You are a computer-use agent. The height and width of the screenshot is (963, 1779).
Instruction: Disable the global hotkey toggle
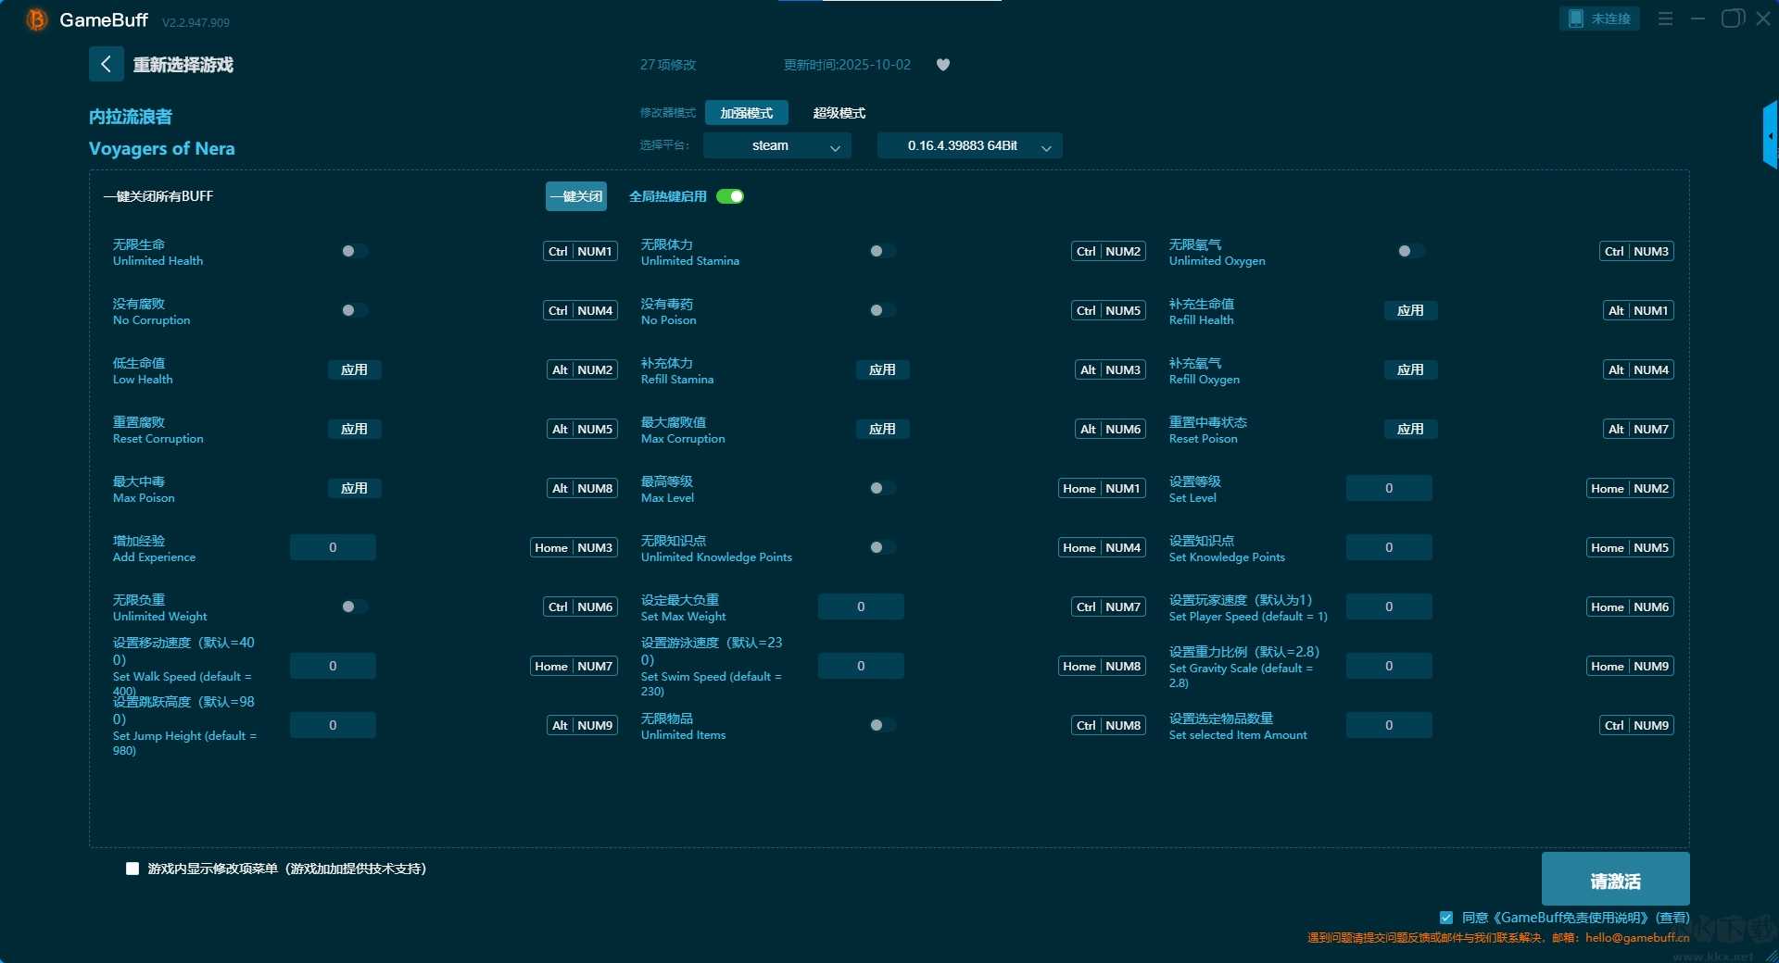(x=730, y=196)
